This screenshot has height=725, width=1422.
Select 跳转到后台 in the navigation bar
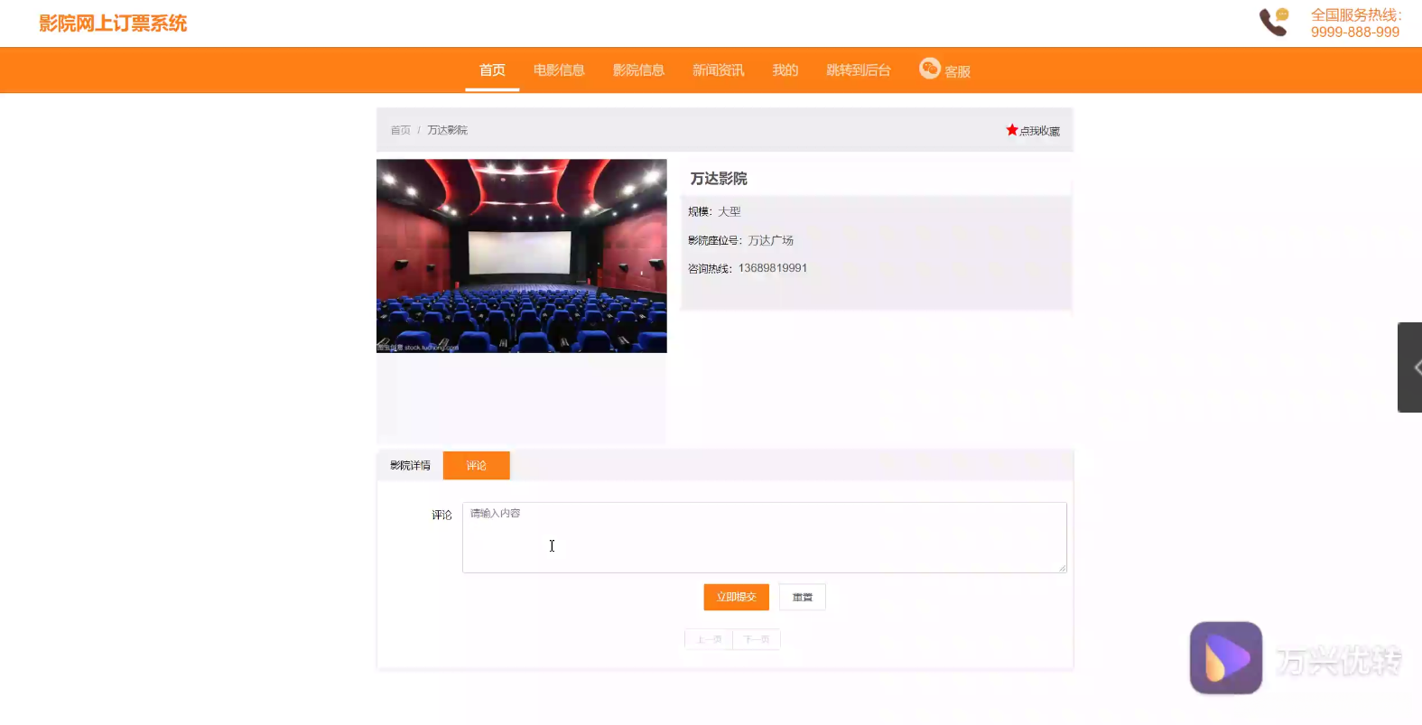pos(859,70)
